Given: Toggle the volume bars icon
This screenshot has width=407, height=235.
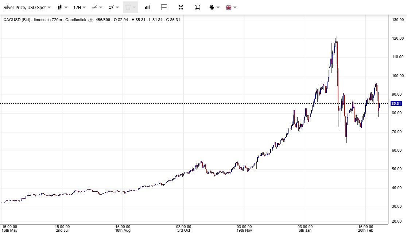Looking at the screenshot, I should pyautogui.click(x=147, y=8).
